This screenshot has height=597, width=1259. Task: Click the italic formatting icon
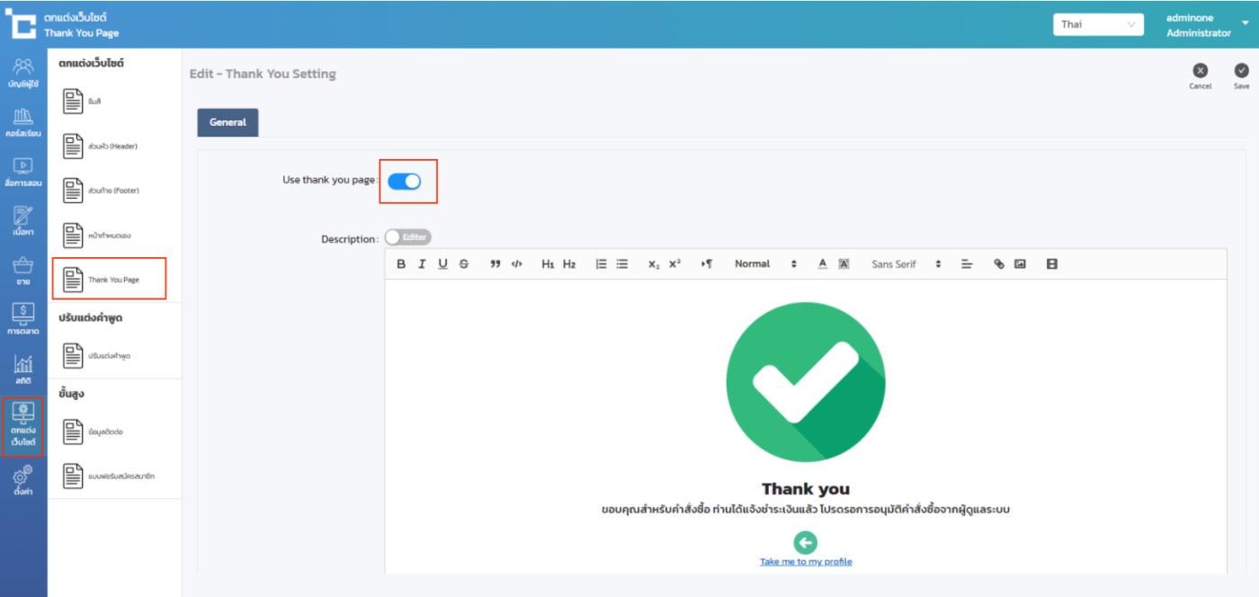pos(422,264)
